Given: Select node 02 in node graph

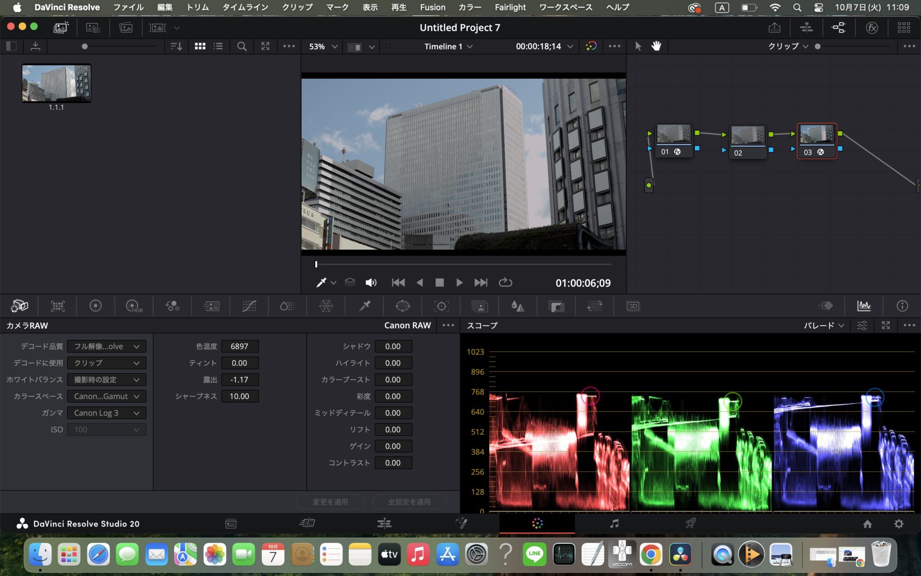Looking at the screenshot, I should click(747, 142).
